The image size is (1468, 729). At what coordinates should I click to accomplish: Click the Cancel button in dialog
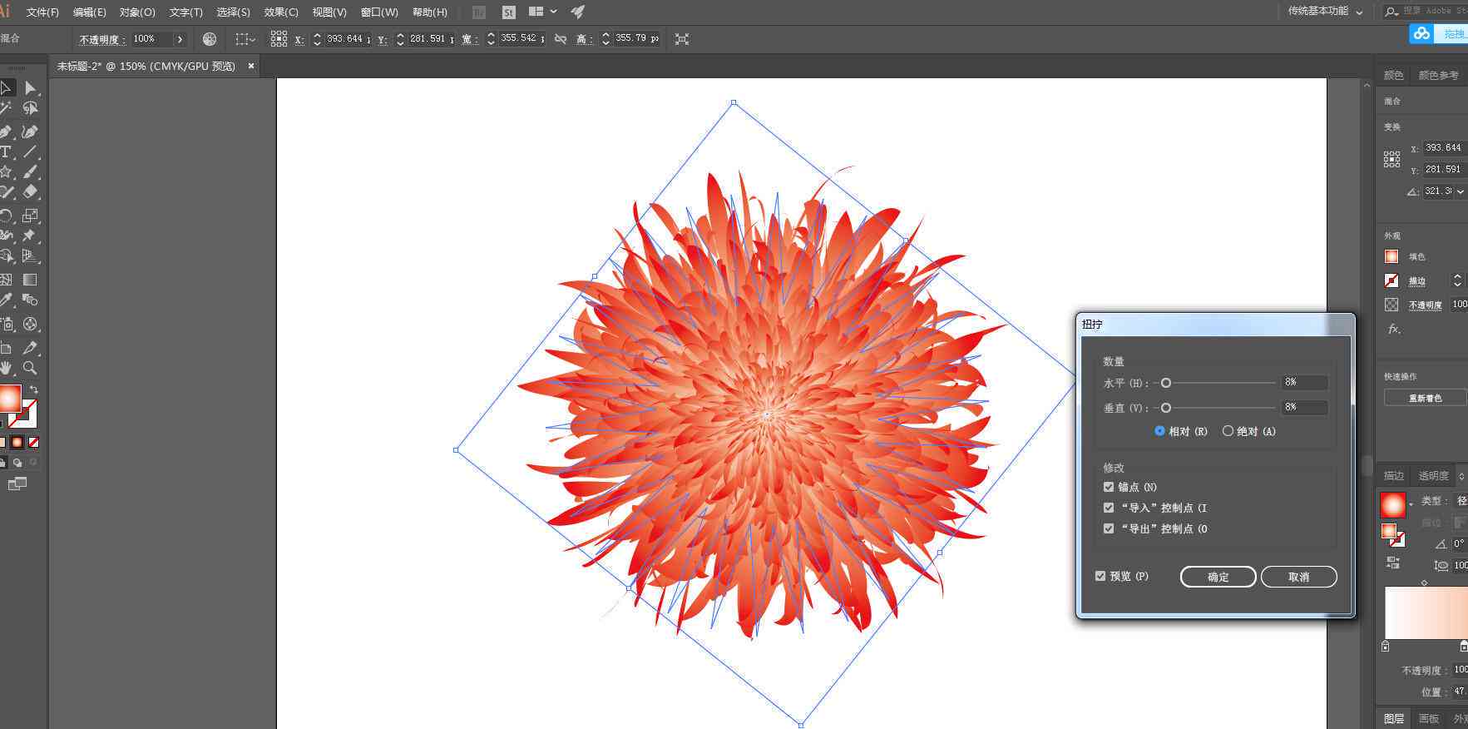point(1299,577)
